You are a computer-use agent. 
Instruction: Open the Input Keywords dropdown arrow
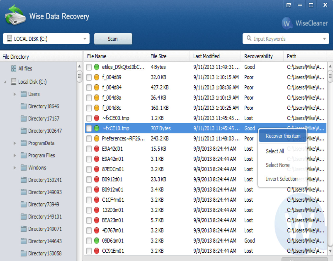pos(324,39)
